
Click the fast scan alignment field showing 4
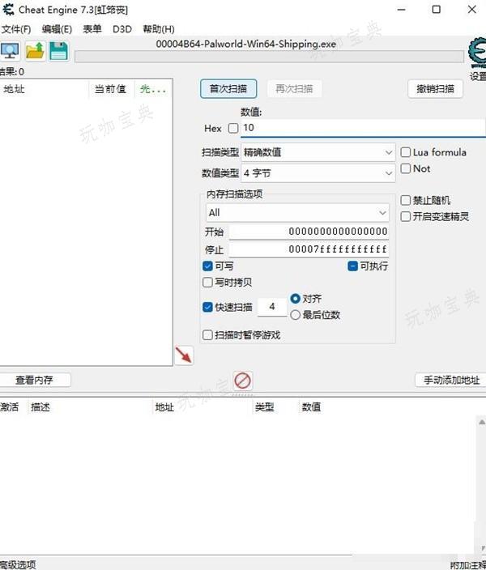pyautogui.click(x=272, y=307)
